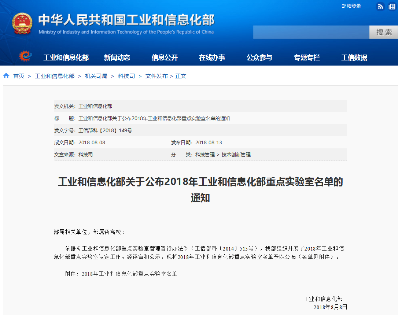
Task: Select document number 工信部科【2018】149号
Action: [105, 131]
